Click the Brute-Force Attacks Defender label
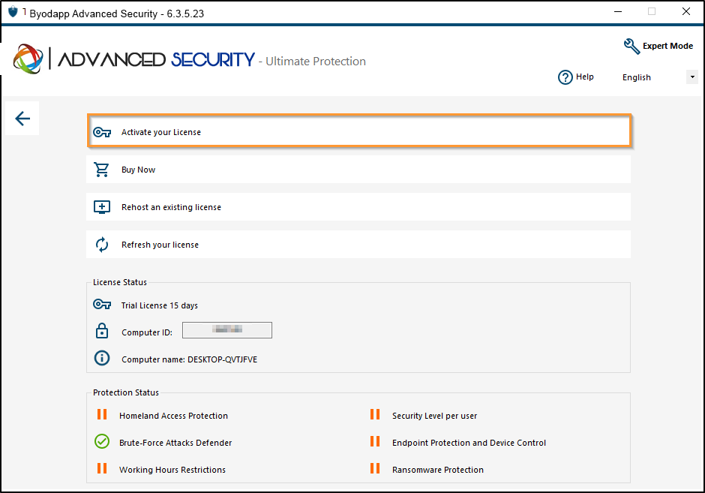The height and width of the screenshot is (493, 705). (x=175, y=443)
